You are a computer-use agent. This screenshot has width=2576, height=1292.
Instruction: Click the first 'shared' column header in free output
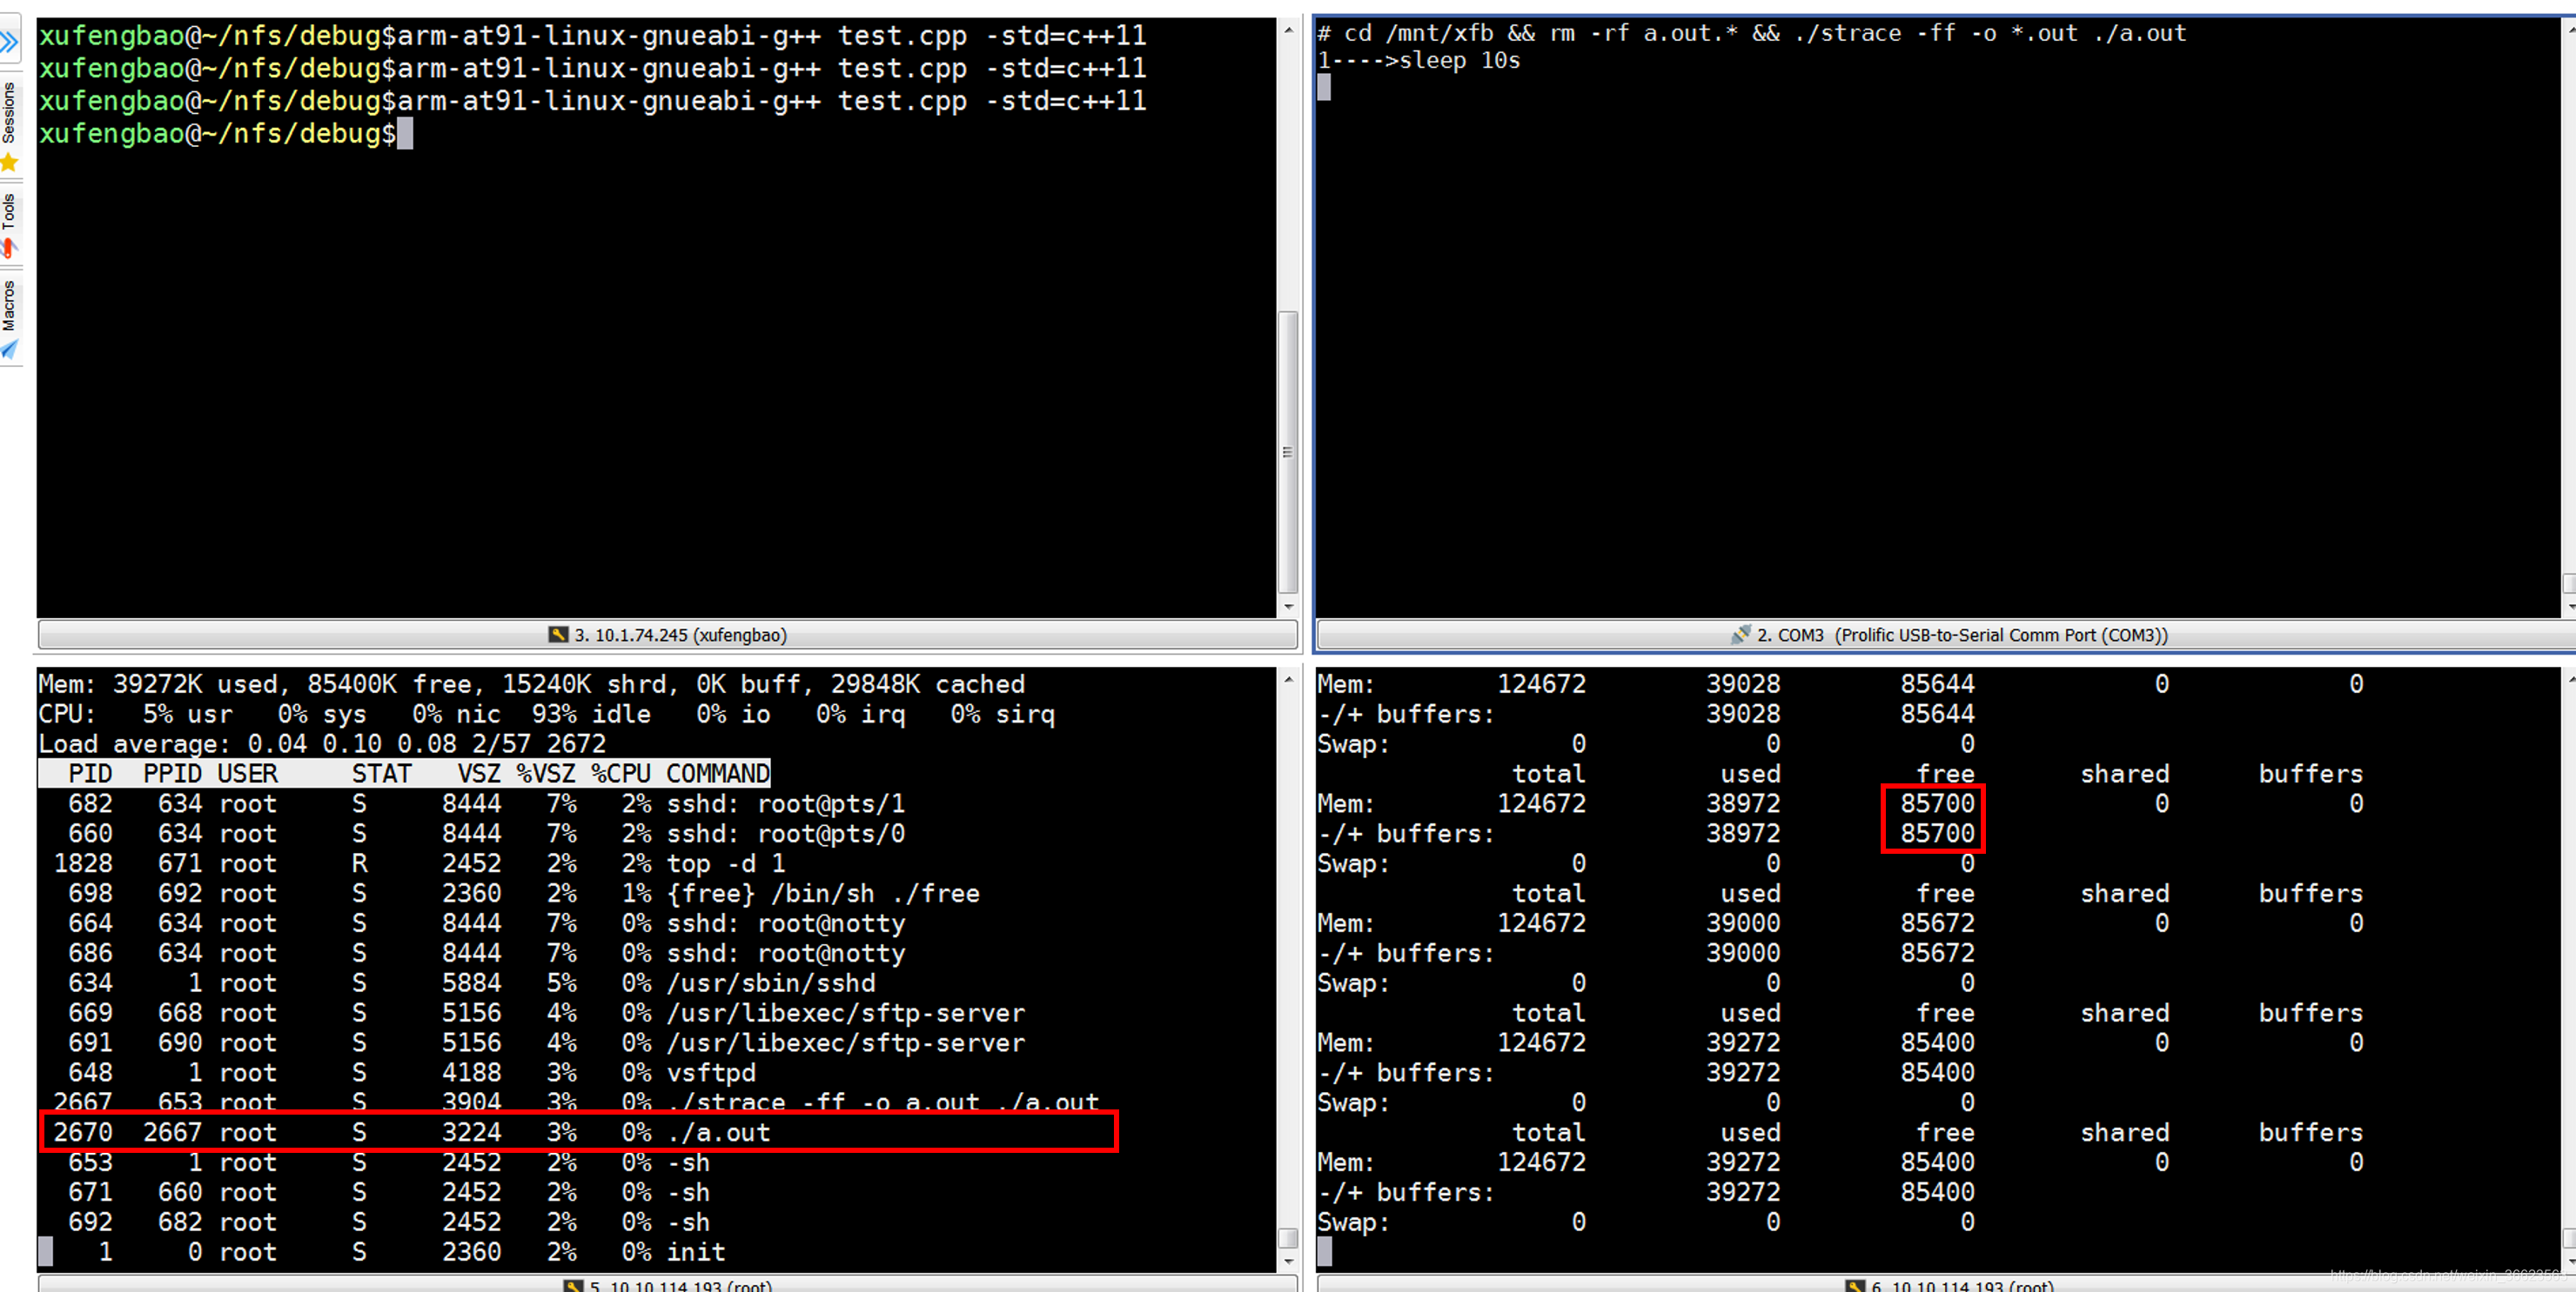point(2125,775)
